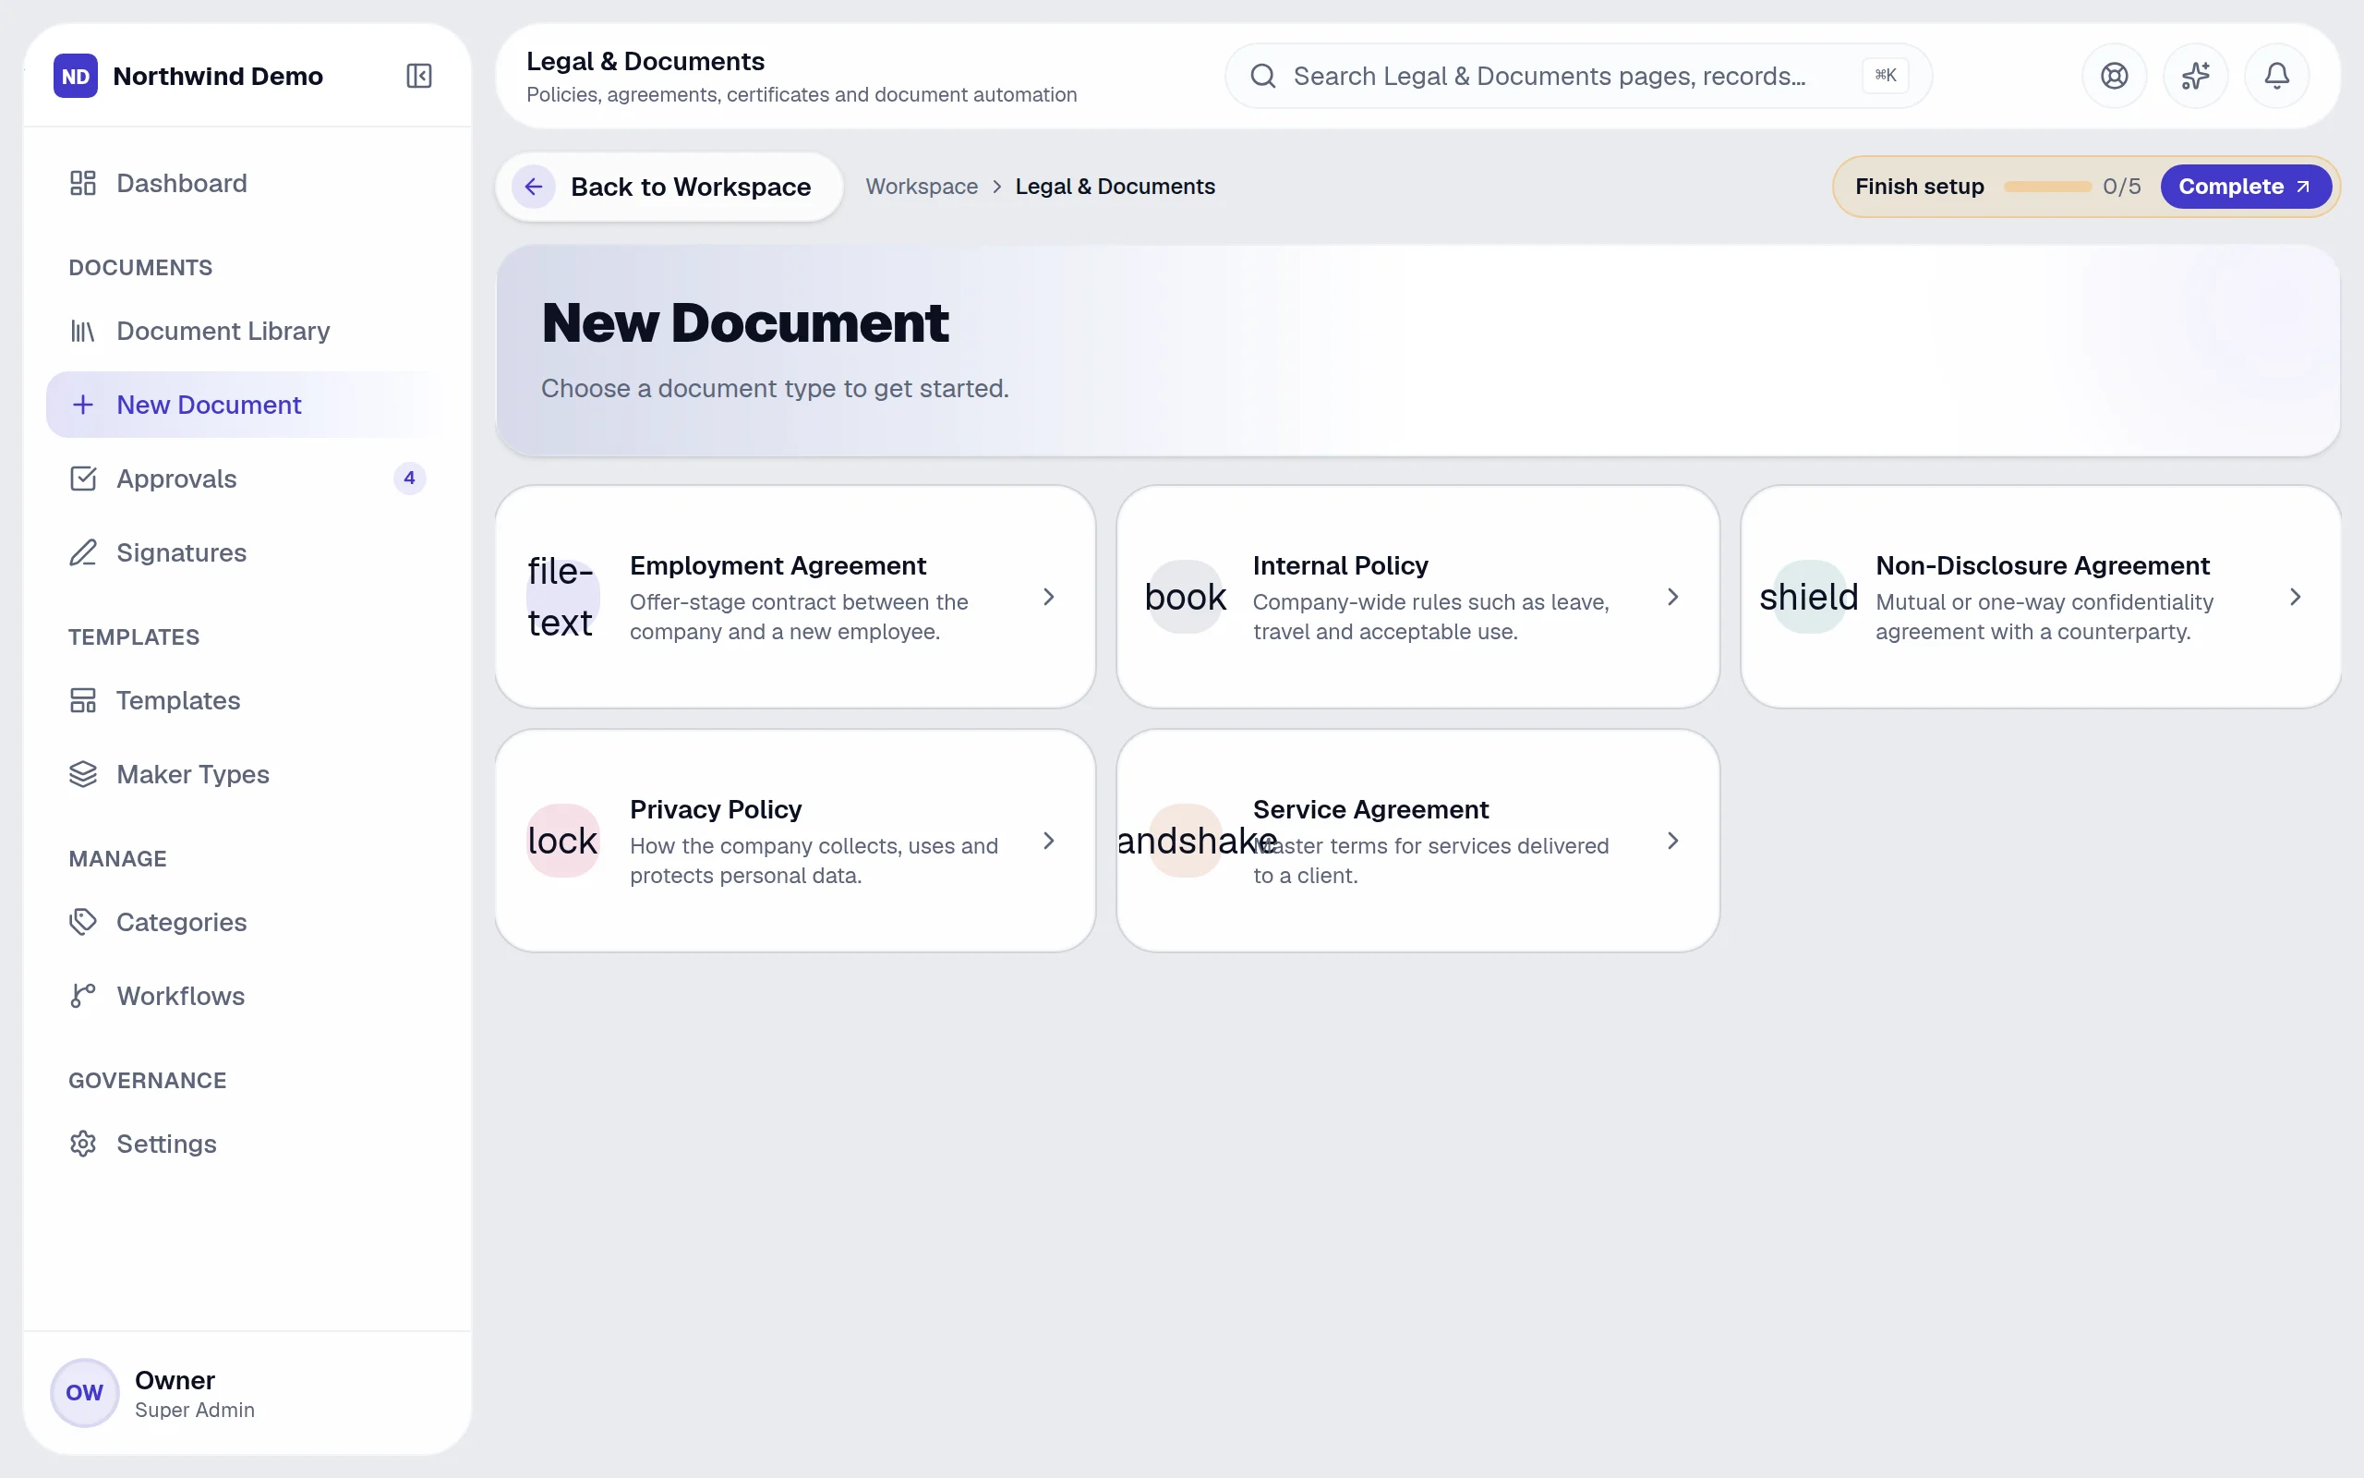Open Document Library in sidebar
This screenshot has width=2364, height=1478.
[x=247, y=331]
